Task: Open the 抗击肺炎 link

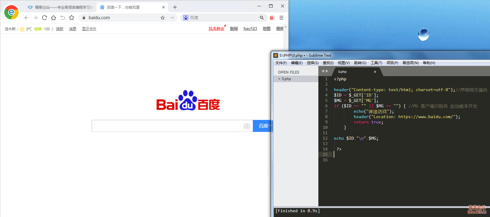Action: tap(216, 29)
